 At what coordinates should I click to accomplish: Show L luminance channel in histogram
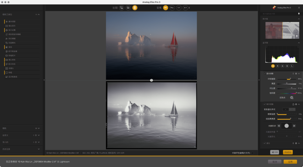tap(292, 66)
